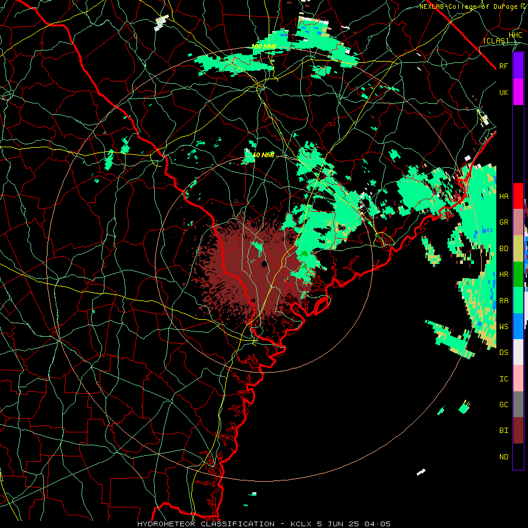This screenshot has width=528, height=528.
Task: Click the GC gray legend swatch
Action: pos(518,404)
